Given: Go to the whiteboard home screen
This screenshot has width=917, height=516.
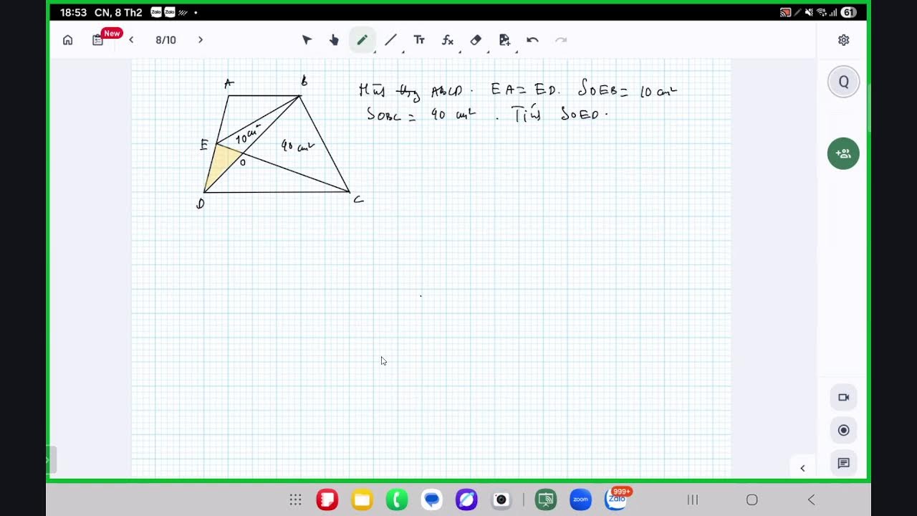Looking at the screenshot, I should (67, 40).
